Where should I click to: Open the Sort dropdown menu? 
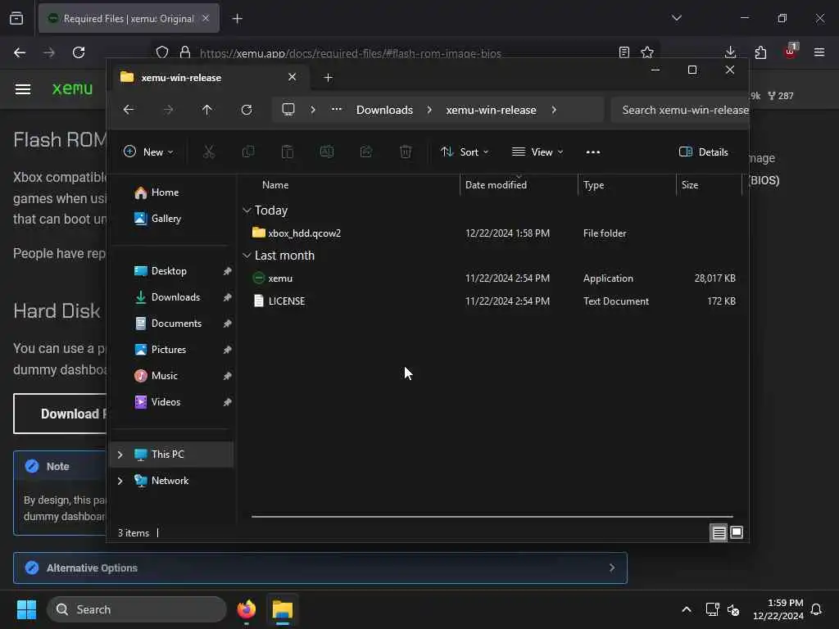(x=465, y=152)
